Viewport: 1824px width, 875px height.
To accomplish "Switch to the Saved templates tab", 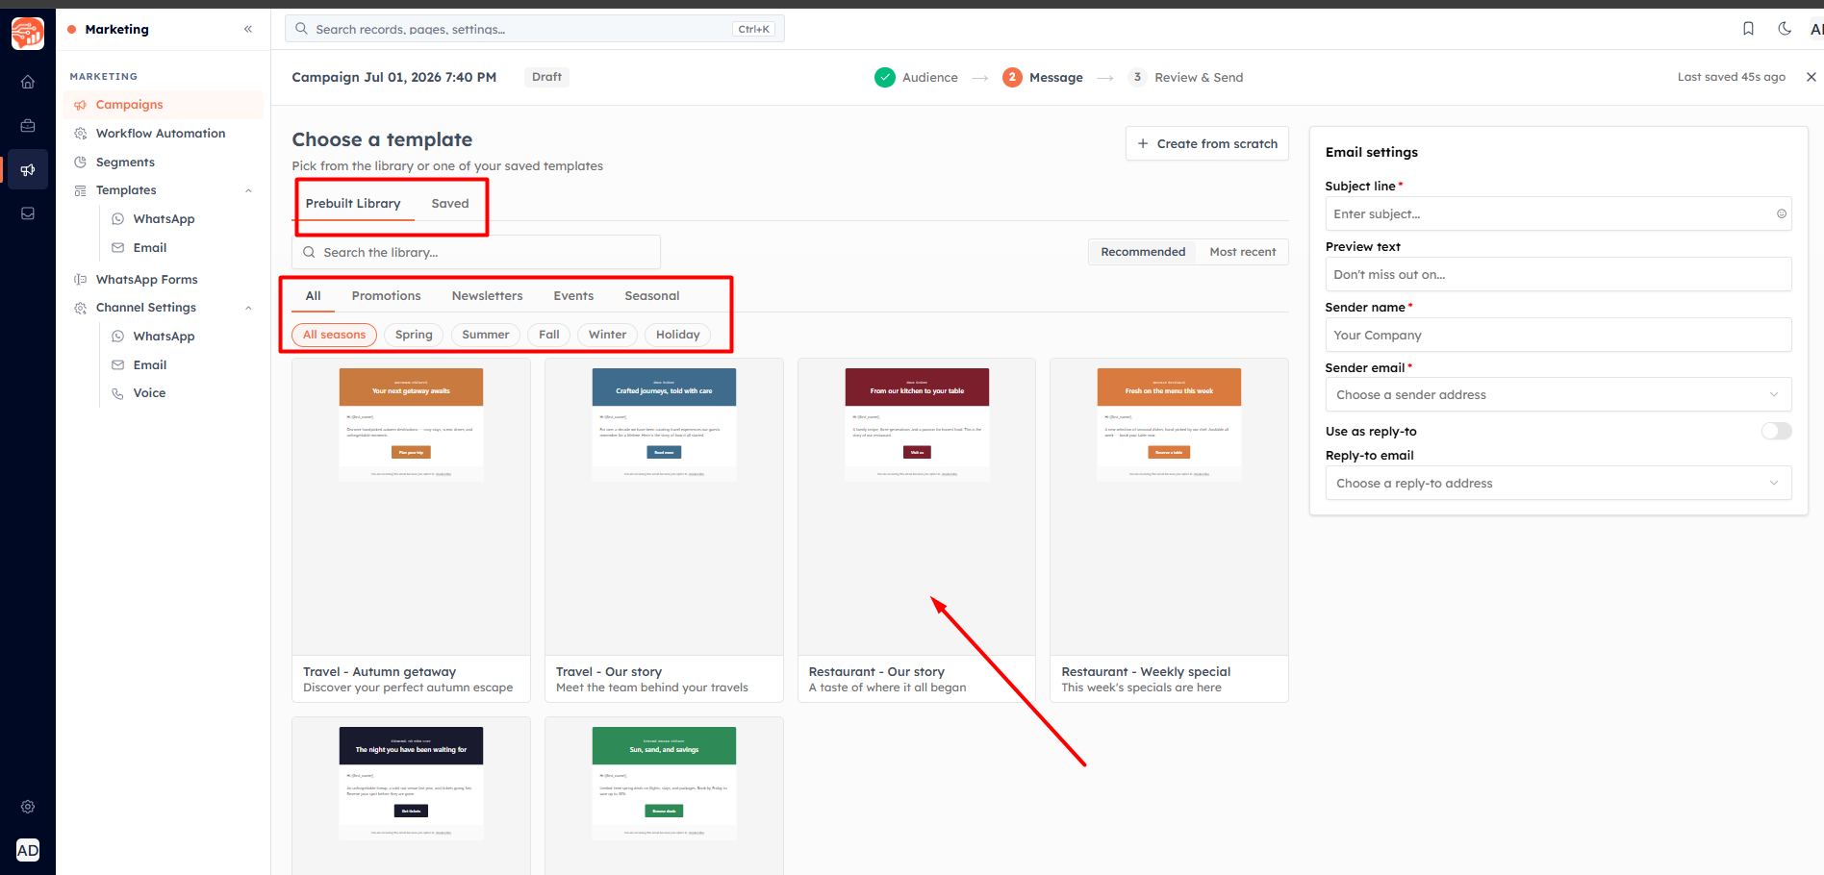I will 450,203.
